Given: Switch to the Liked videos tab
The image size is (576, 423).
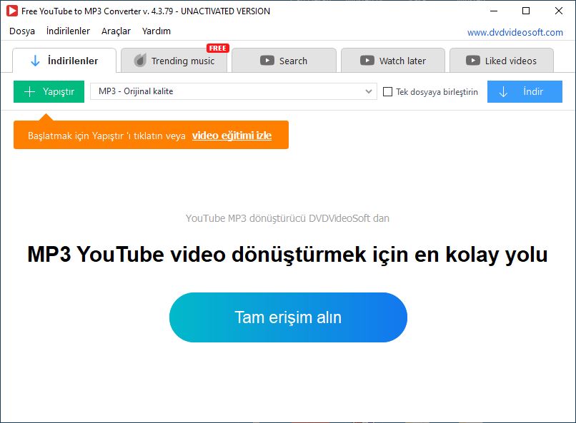Looking at the screenshot, I should [x=502, y=61].
